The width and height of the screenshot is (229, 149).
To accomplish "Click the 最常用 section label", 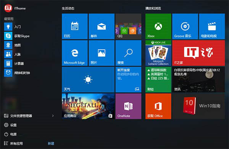I will pyautogui.click(x=9, y=19).
